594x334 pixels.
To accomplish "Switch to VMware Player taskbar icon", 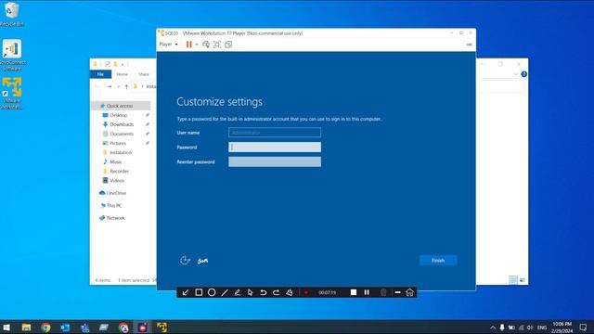I will pyautogui.click(x=161, y=328).
